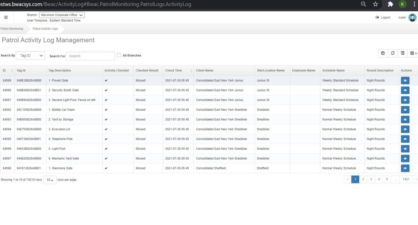
Task: Click the Search For input field
Action: (90, 56)
